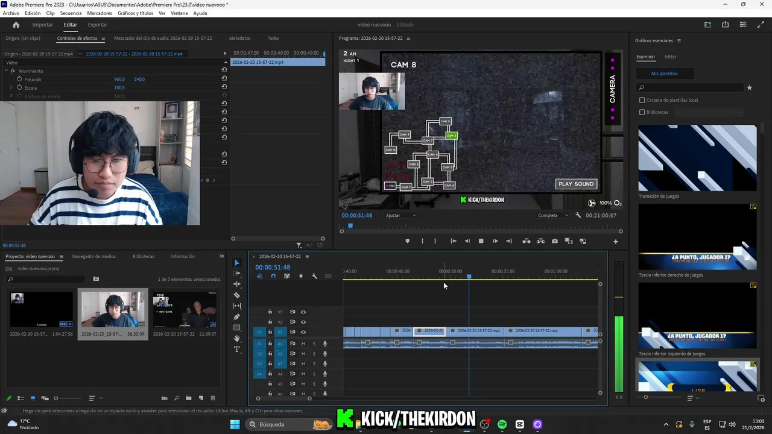Select the Ripple Edit tool
The height and width of the screenshot is (434, 772).
pos(236,285)
